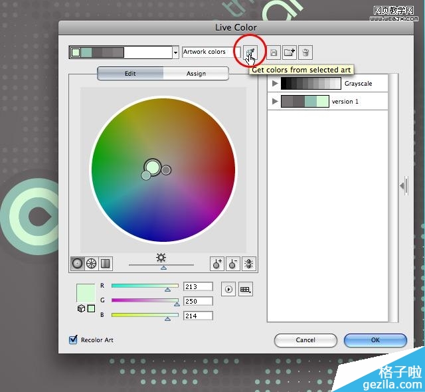
Task: Select the smooth color wheel display icon
Action: (78, 264)
